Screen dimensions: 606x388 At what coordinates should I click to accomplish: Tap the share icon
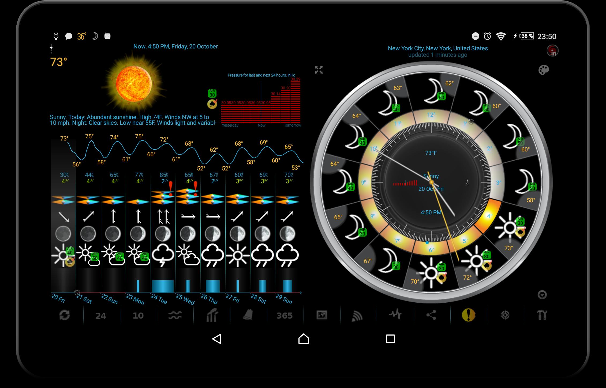pos(431,315)
